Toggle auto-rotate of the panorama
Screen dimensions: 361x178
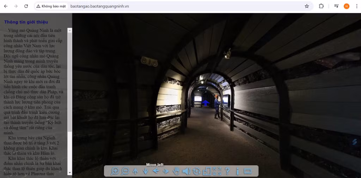point(197,171)
